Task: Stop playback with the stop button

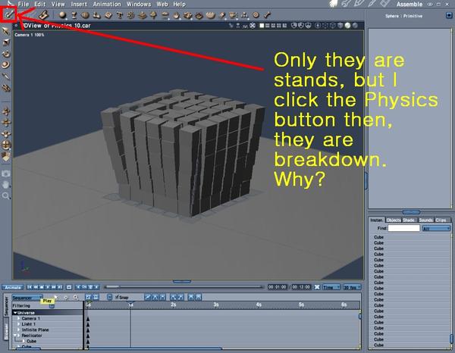Action: point(42,287)
